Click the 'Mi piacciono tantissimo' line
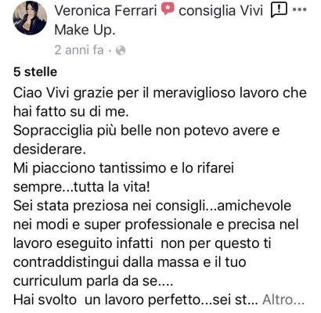This screenshot has width=321, height=313. (124, 168)
